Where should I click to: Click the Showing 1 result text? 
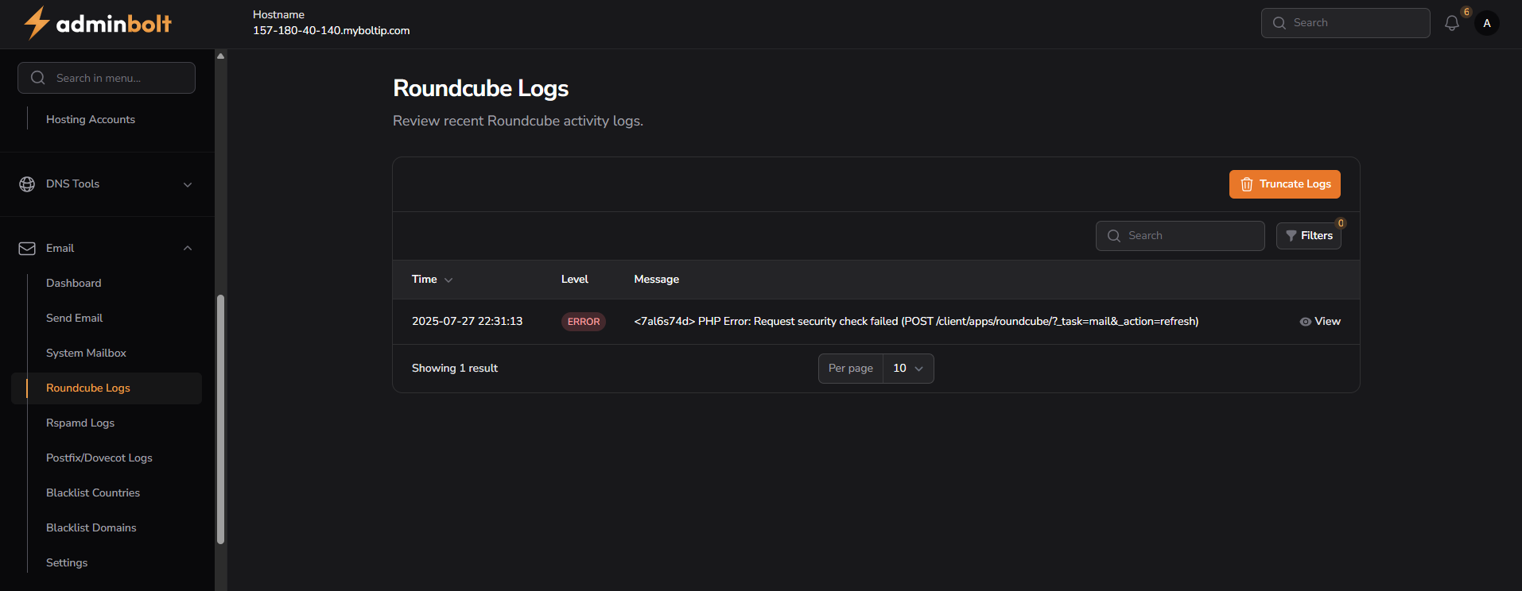pyautogui.click(x=455, y=369)
